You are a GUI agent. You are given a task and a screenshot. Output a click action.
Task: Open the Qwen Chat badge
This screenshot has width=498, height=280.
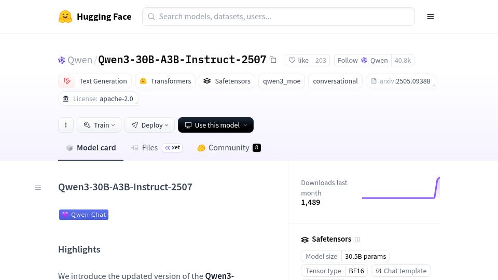pos(84,215)
